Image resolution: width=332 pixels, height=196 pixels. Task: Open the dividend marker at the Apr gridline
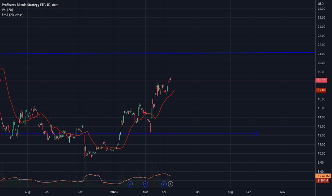click(164, 184)
